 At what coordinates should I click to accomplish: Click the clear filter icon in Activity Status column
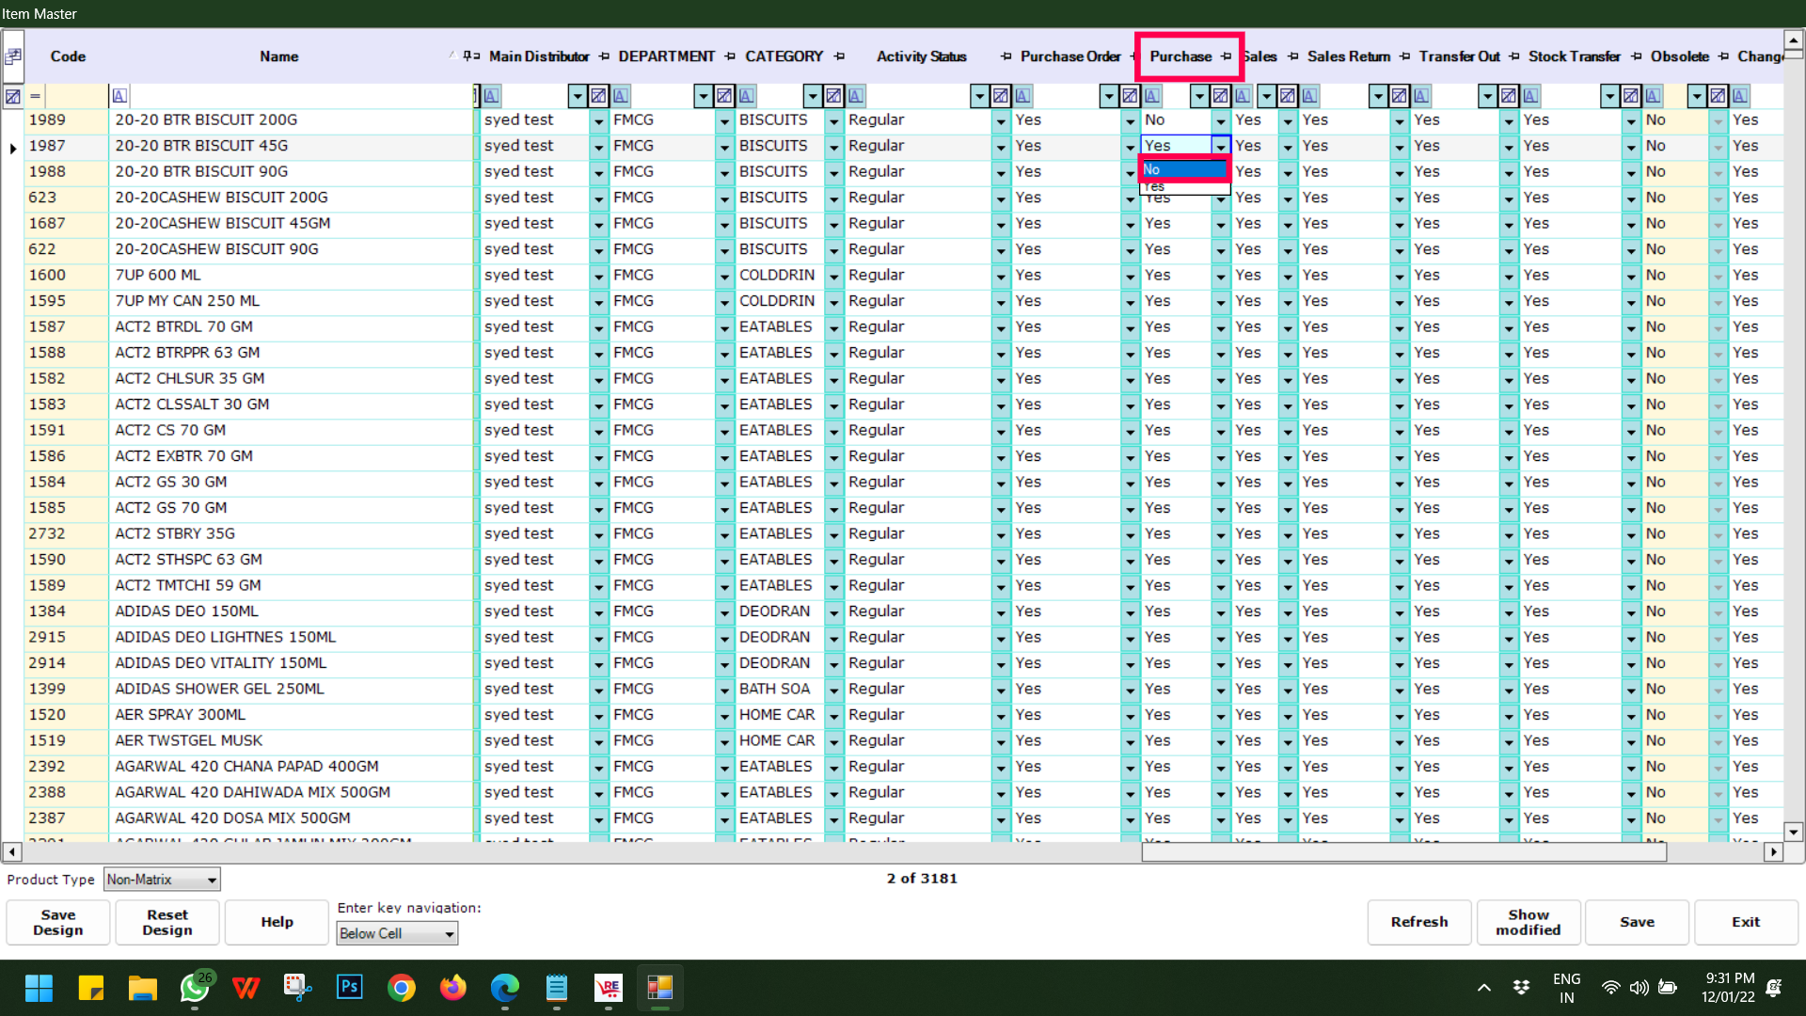pyautogui.click(x=1001, y=96)
